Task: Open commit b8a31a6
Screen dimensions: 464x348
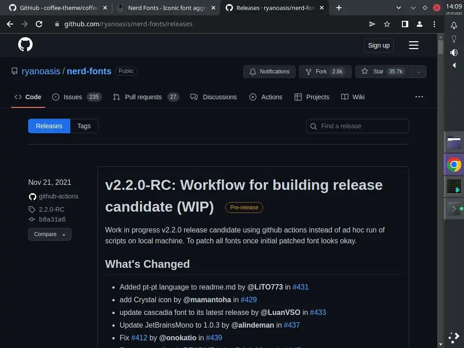Action: coord(52,219)
